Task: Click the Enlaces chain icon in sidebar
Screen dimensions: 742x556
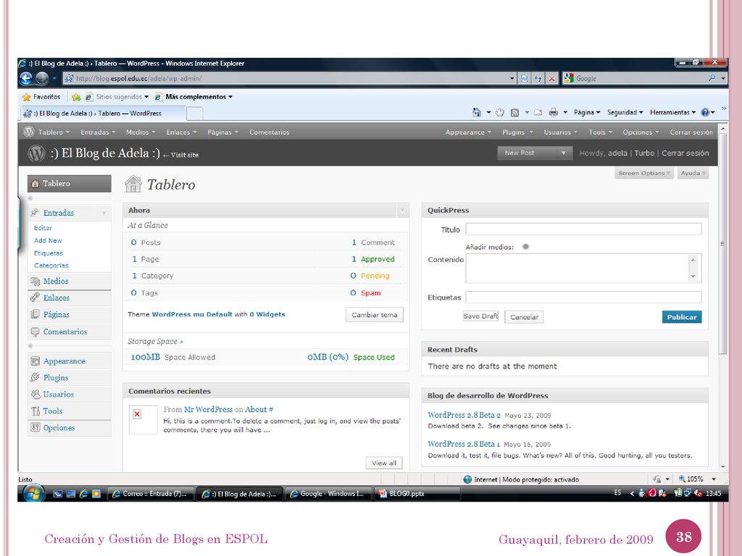Action: click(35, 298)
